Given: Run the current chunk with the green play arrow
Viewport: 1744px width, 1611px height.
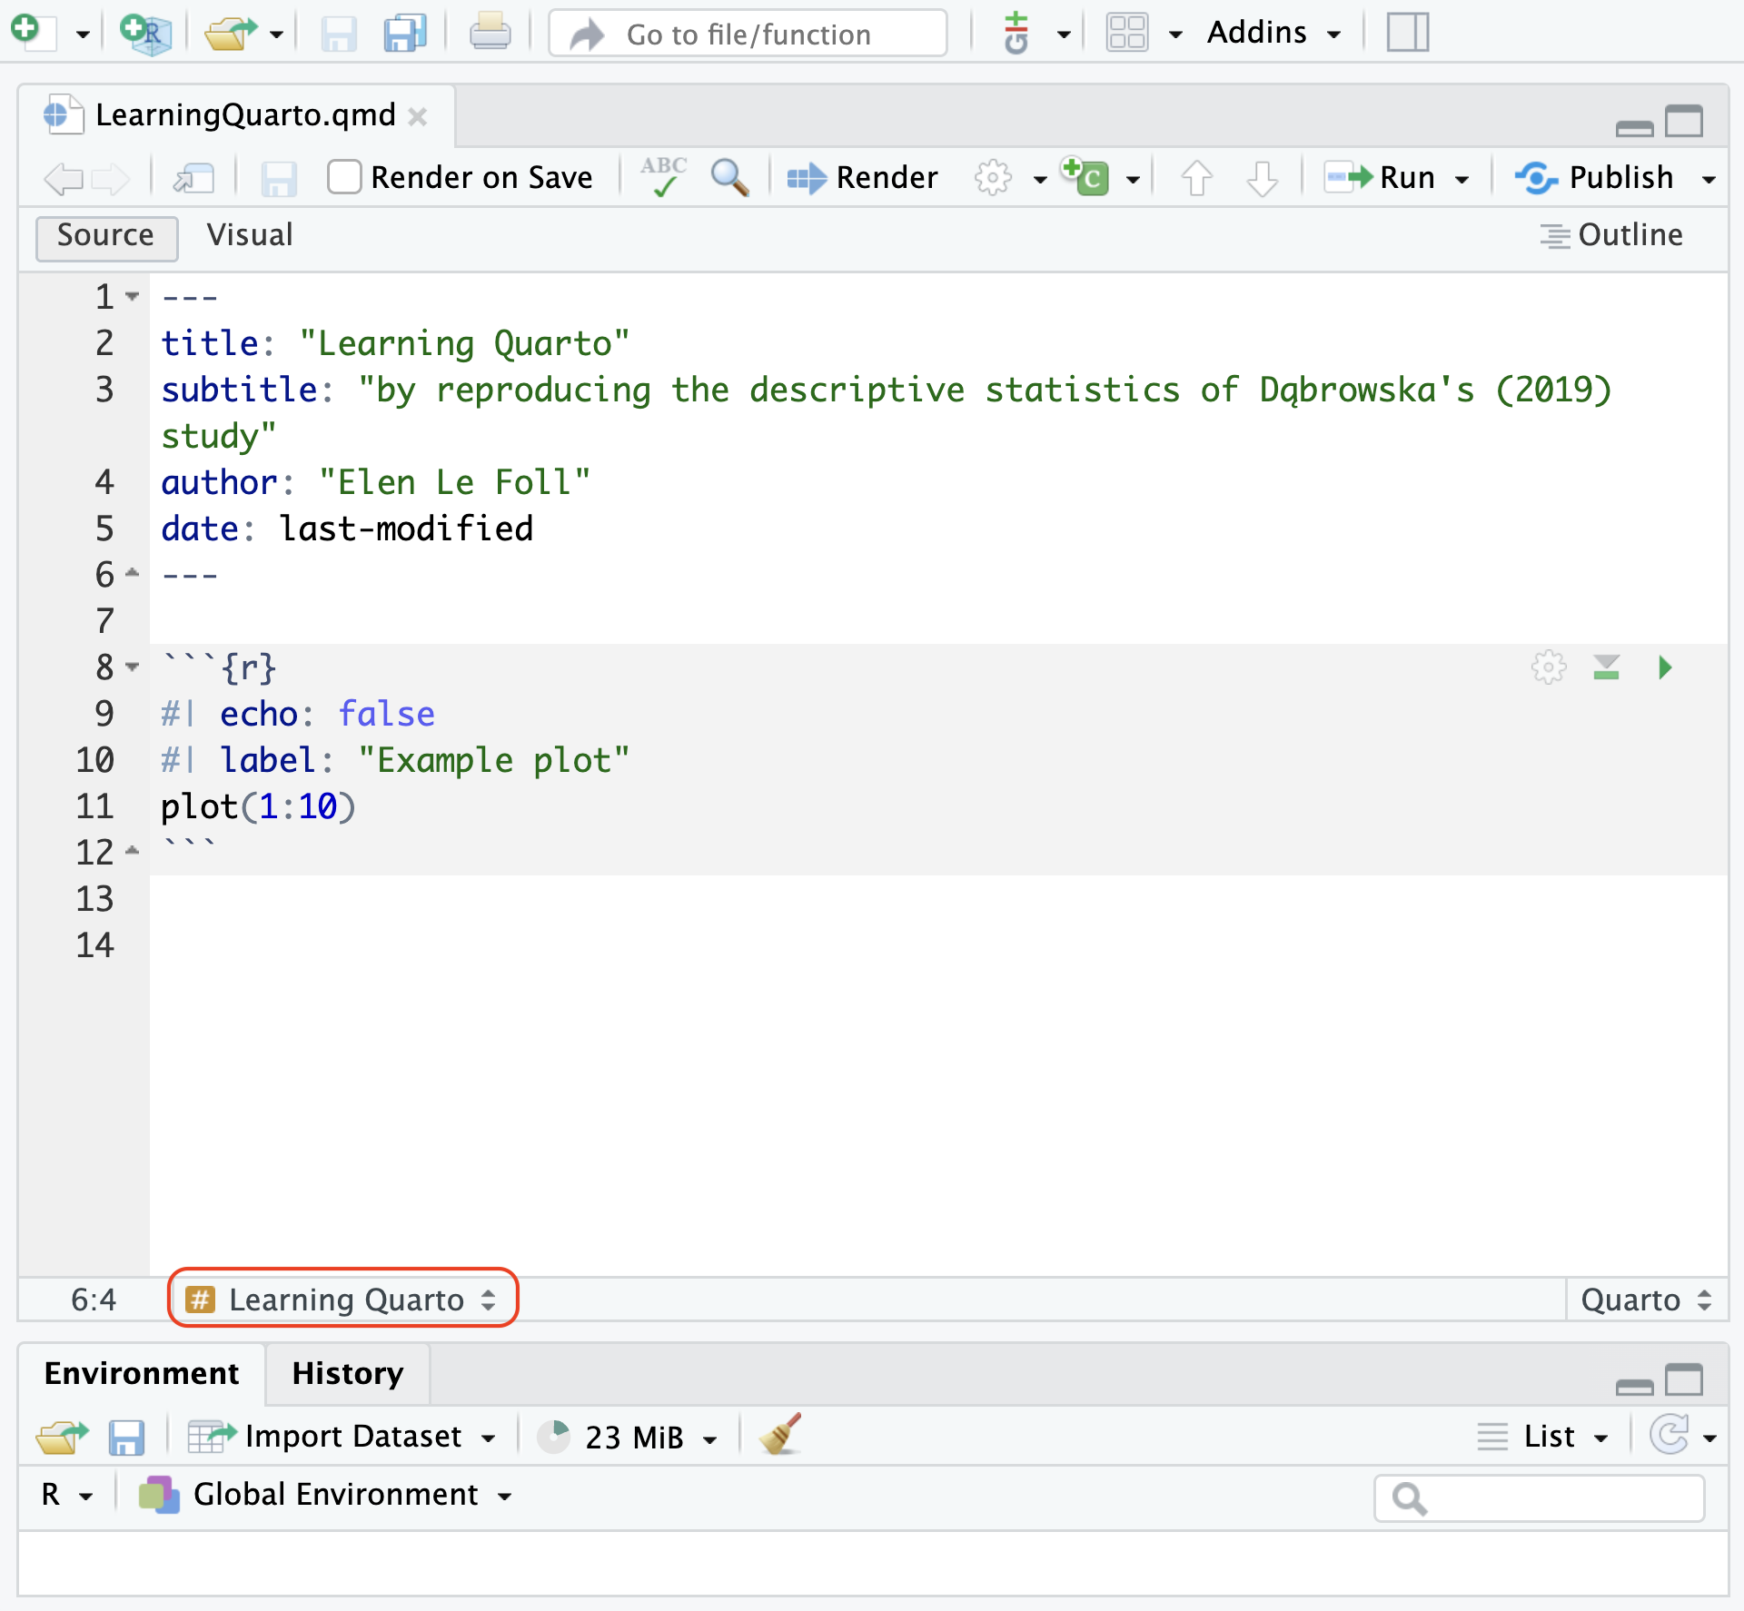Looking at the screenshot, I should [x=1666, y=667].
